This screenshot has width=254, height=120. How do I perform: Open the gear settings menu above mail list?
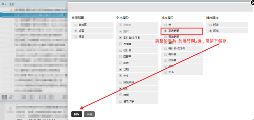tap(4, 4)
